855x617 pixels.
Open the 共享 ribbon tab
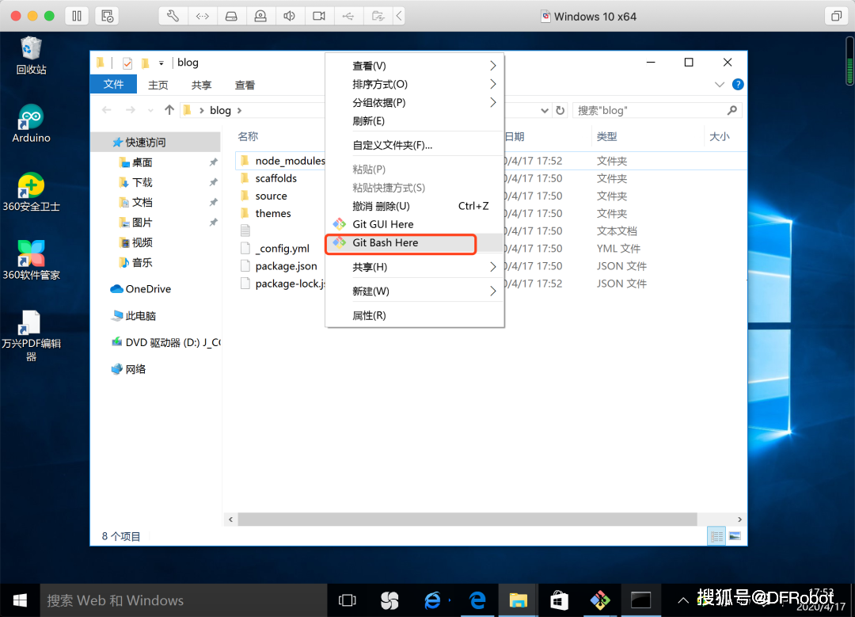[201, 85]
